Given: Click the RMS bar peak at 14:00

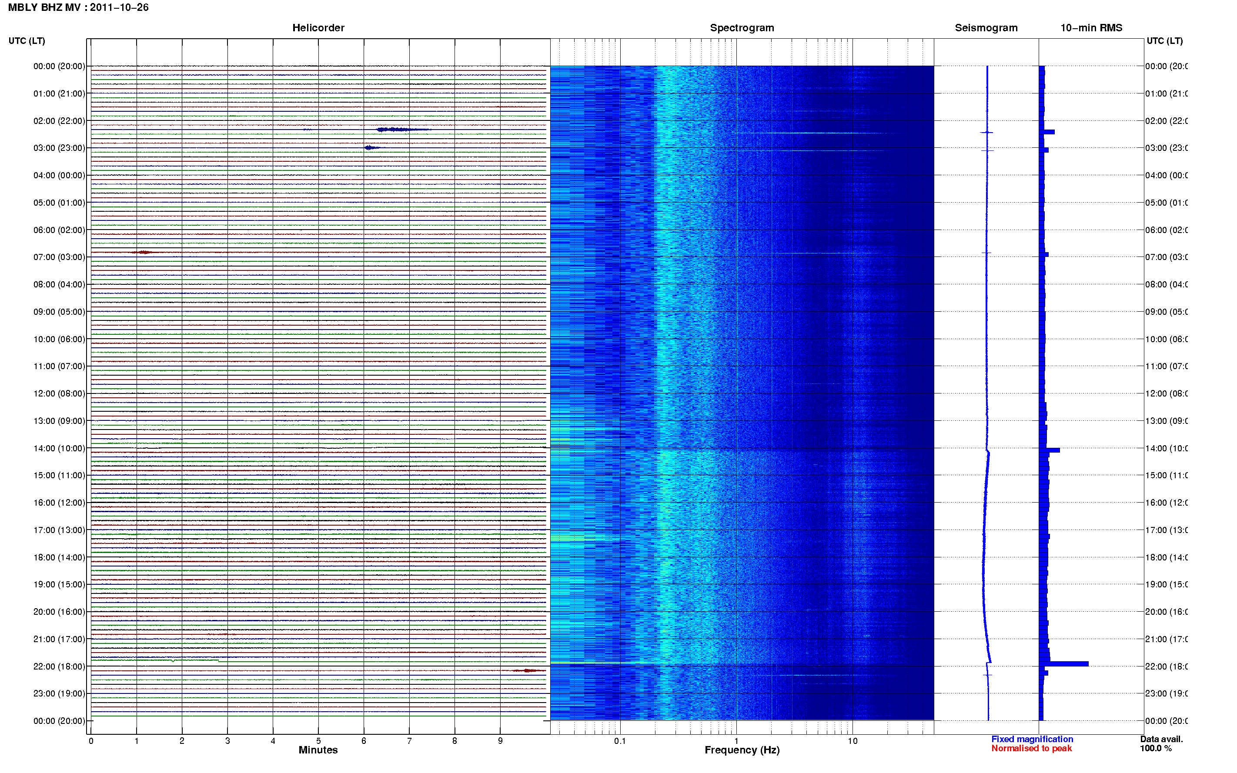Looking at the screenshot, I should coord(1050,450).
